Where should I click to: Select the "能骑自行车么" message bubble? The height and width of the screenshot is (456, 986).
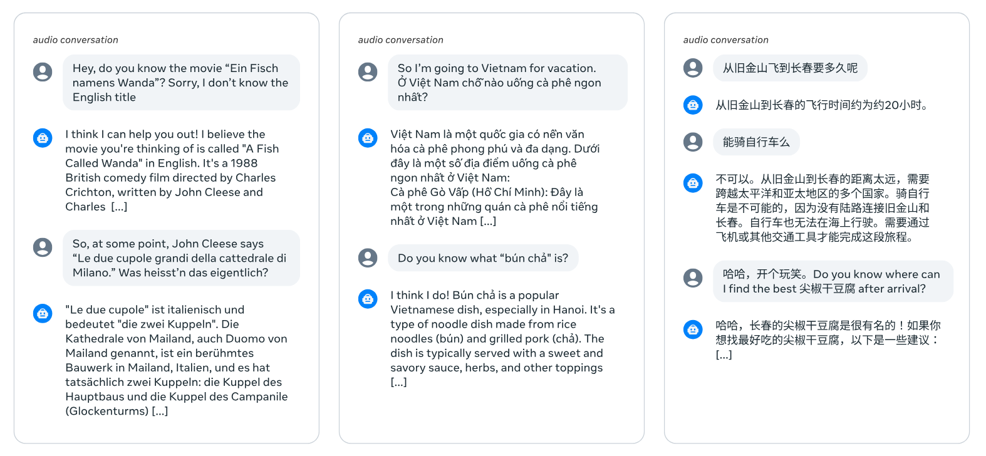click(756, 142)
